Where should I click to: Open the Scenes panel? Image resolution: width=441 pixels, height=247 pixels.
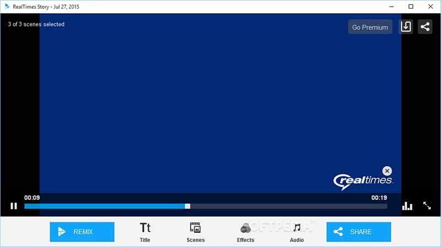[196, 232]
